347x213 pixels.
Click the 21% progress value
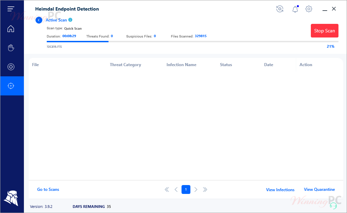click(x=330, y=46)
